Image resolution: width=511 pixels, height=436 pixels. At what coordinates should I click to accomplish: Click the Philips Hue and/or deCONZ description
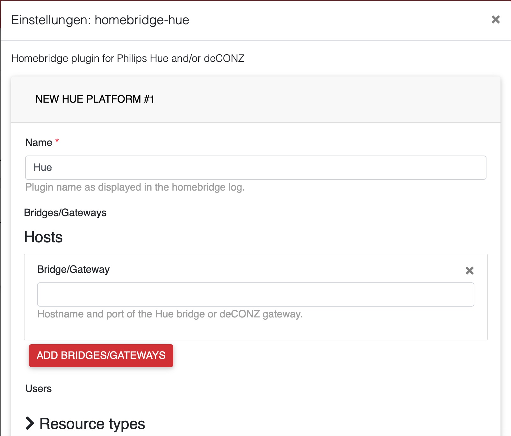tap(127, 58)
